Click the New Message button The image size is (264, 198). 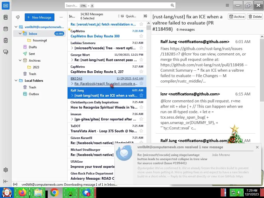coord(39,17)
